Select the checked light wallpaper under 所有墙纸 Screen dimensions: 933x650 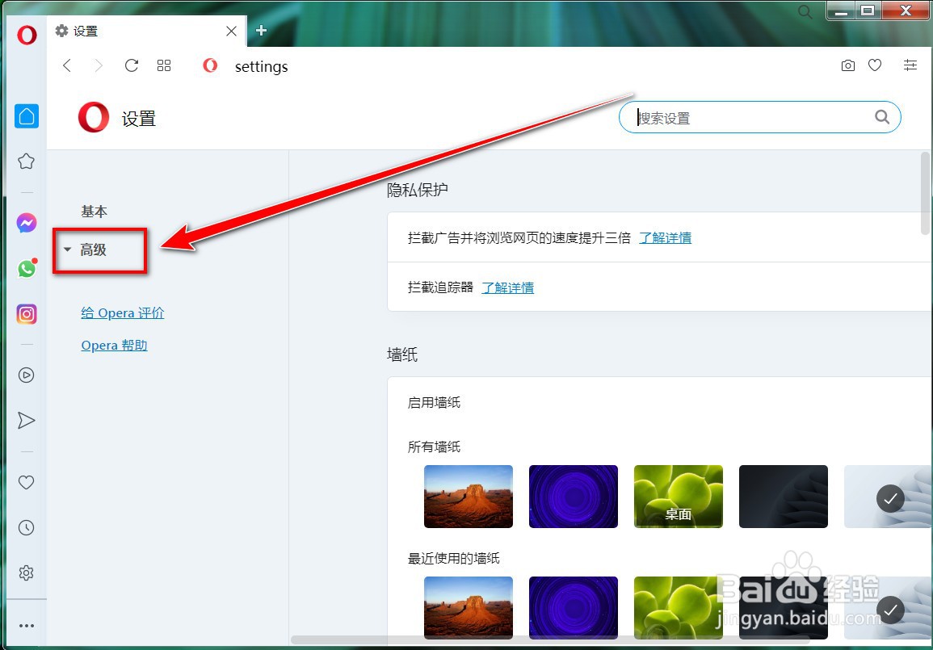point(888,497)
